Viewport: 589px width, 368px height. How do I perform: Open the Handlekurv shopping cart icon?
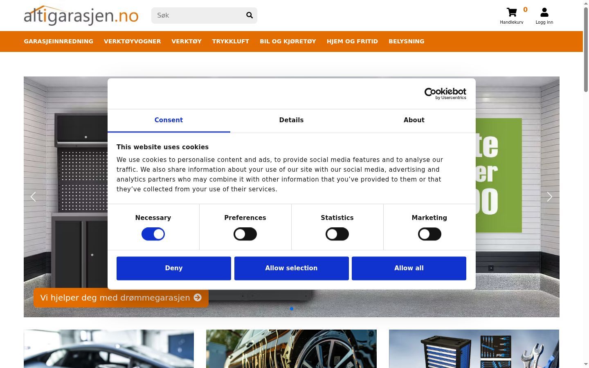tap(512, 12)
